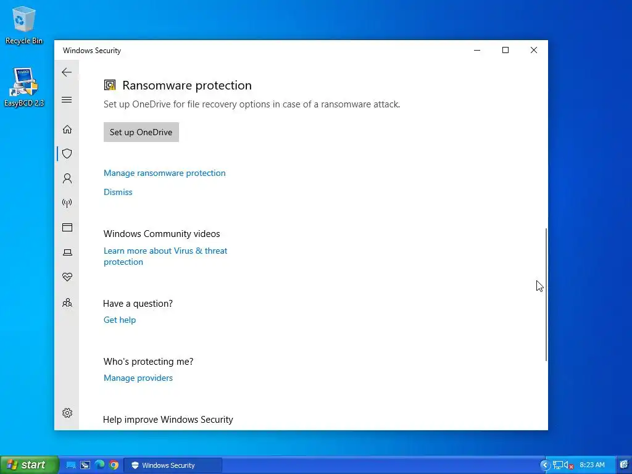Image resolution: width=632 pixels, height=474 pixels.
Task: Open Manage ransomware protection link
Action: pos(164,173)
